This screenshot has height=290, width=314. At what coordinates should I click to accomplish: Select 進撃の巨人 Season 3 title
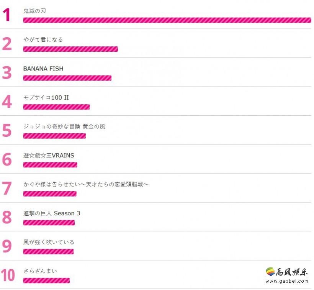point(52,213)
